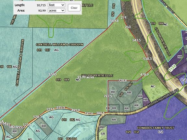
Task: Click the 274 segment length label
Action: (x=124, y=17)
